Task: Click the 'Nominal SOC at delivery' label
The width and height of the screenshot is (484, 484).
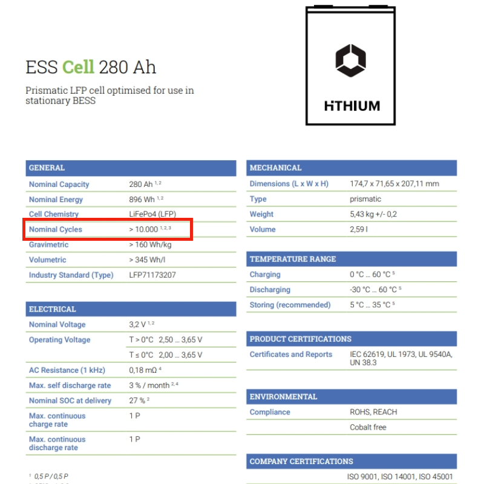Action: click(70, 401)
